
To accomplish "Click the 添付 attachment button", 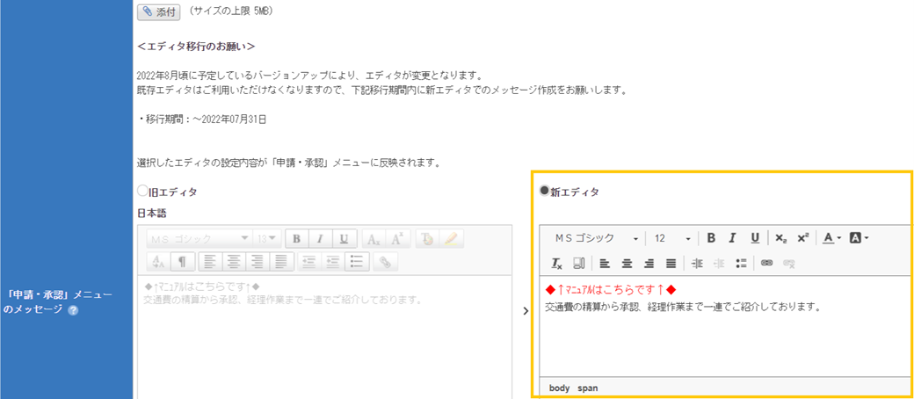I will (159, 11).
